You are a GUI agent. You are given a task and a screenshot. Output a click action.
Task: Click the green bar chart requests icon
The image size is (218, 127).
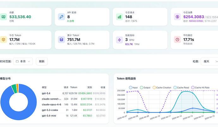(119, 17)
